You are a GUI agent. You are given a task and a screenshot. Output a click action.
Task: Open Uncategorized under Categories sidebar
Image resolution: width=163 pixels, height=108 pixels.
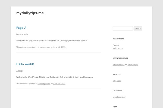[x=119, y=97]
